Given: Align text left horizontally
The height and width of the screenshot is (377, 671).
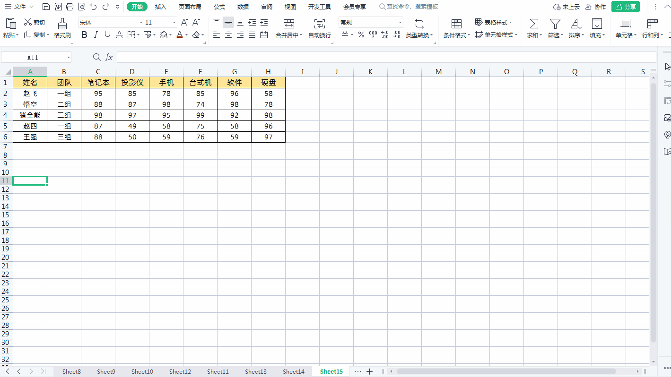Looking at the screenshot, I should click(x=217, y=34).
